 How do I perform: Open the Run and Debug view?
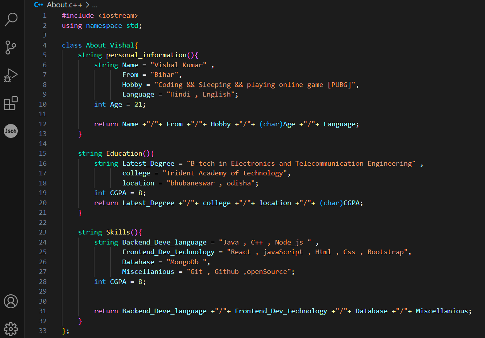click(x=11, y=75)
